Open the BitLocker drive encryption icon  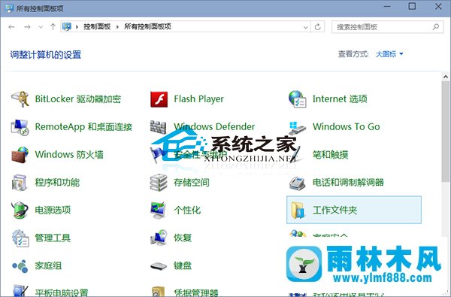(x=20, y=99)
